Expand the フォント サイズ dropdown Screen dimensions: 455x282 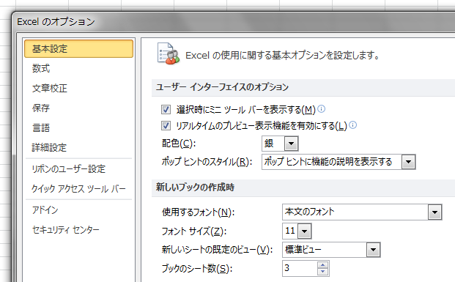[x=304, y=231]
